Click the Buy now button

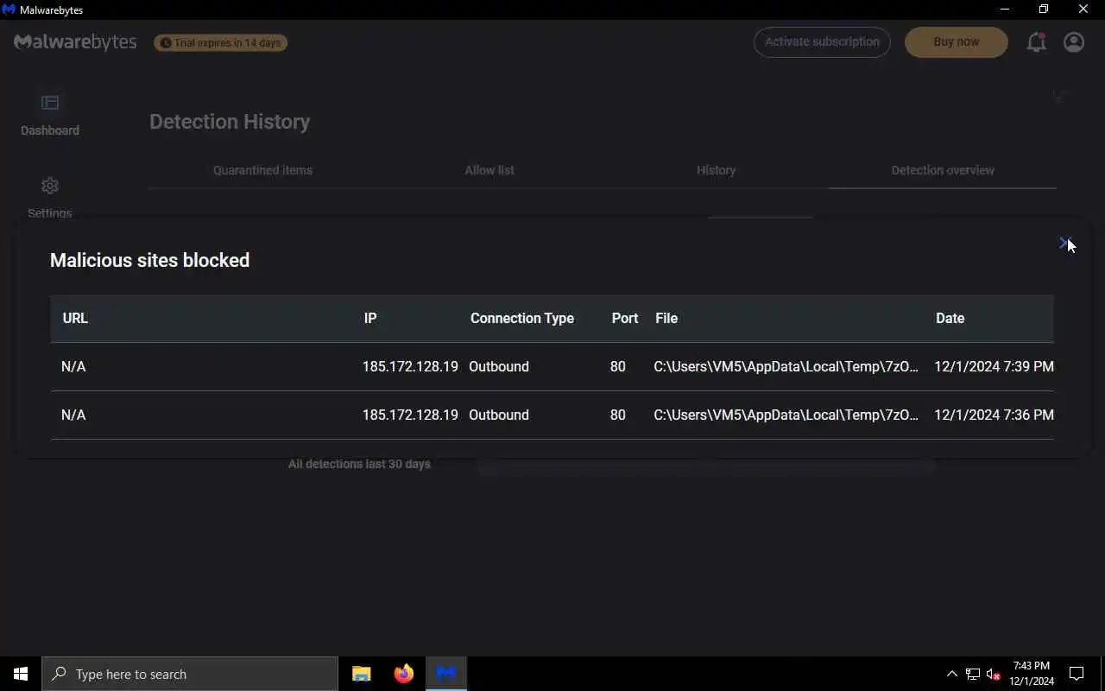pyautogui.click(x=957, y=41)
